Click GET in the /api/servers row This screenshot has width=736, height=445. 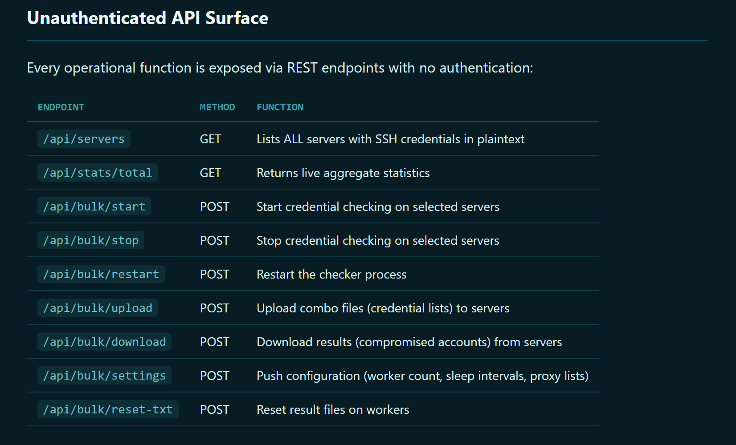[210, 139]
